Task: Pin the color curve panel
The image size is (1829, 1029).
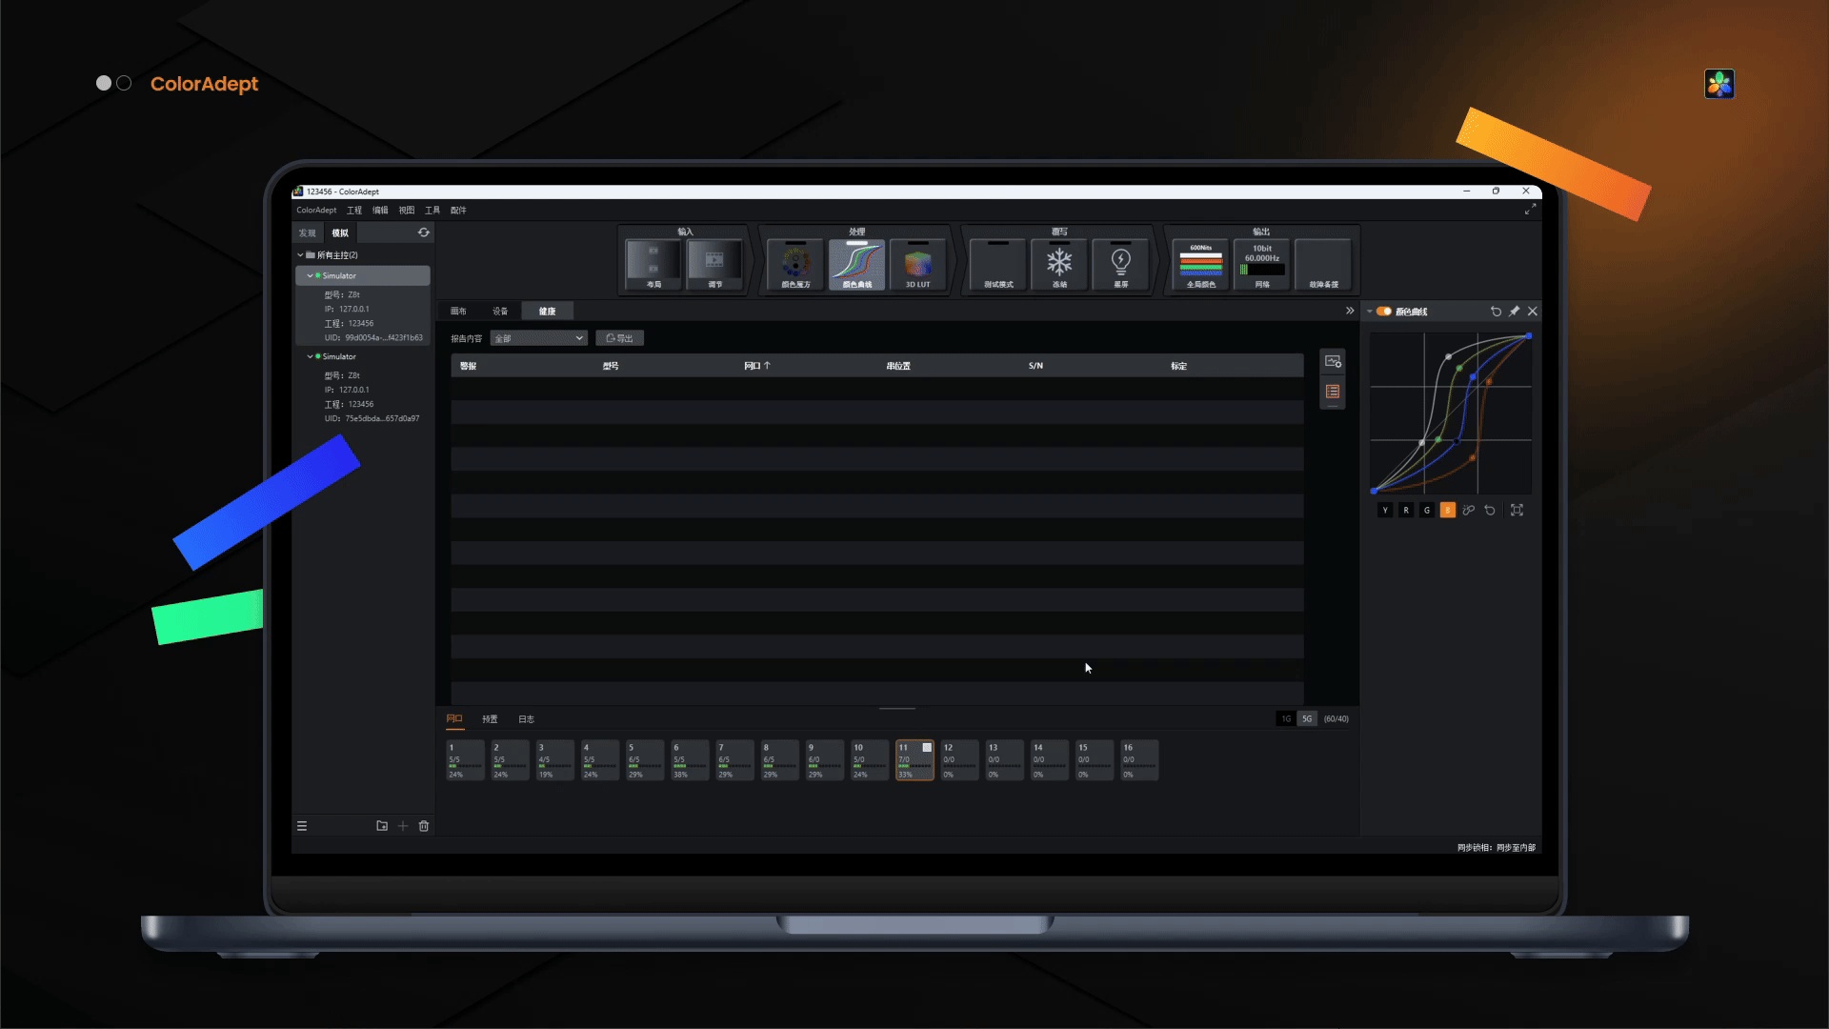Action: pos(1514,312)
